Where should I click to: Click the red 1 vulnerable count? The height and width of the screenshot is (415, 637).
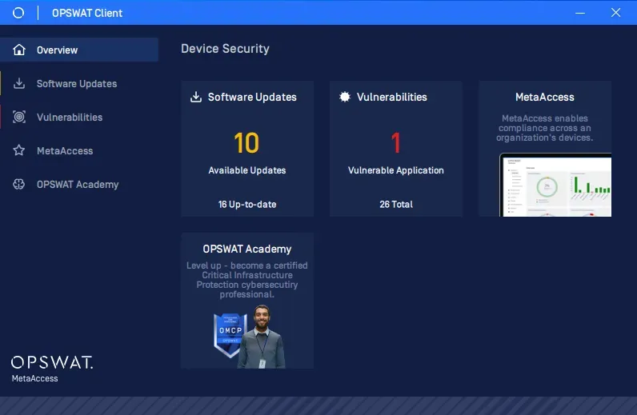395,143
